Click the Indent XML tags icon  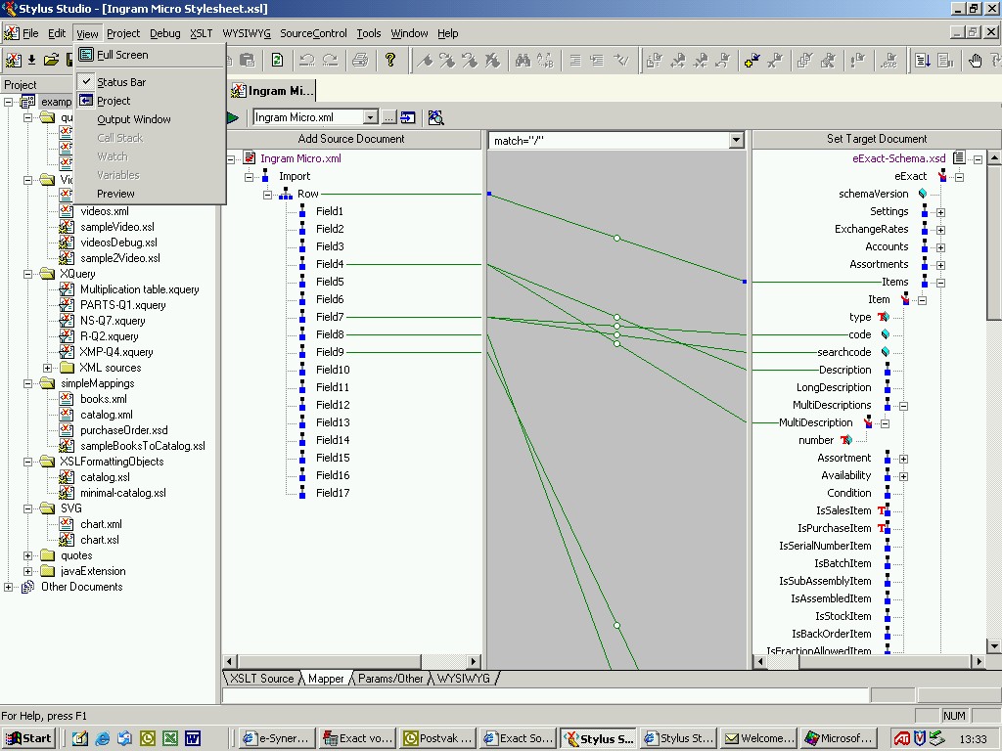tap(575, 60)
